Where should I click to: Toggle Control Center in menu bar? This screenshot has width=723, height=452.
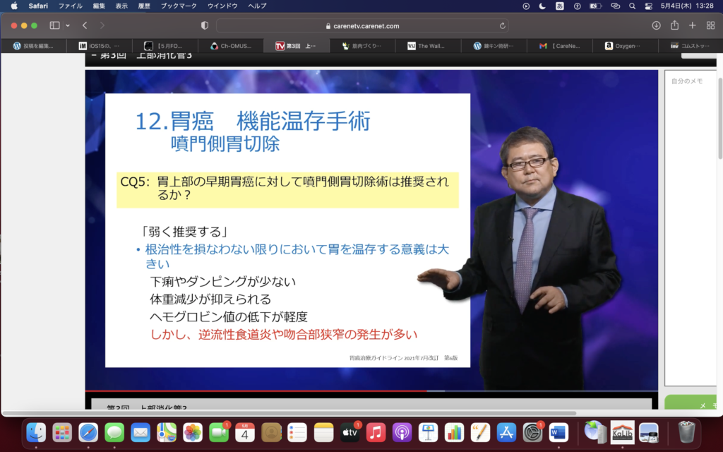coord(649,6)
